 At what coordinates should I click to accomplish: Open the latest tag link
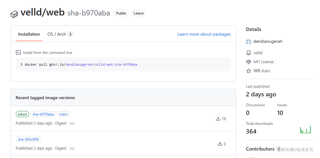click(x=22, y=114)
